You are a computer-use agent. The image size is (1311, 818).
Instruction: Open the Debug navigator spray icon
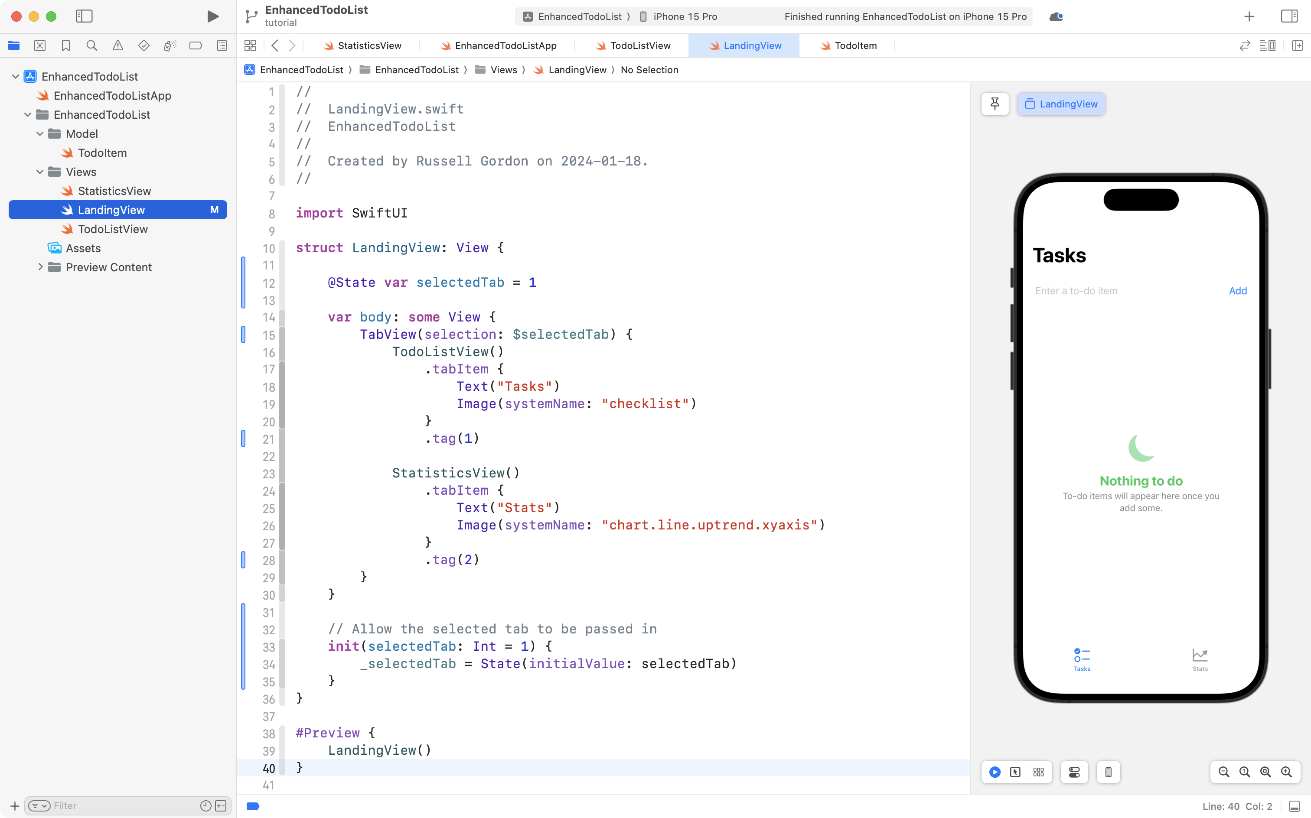point(170,45)
